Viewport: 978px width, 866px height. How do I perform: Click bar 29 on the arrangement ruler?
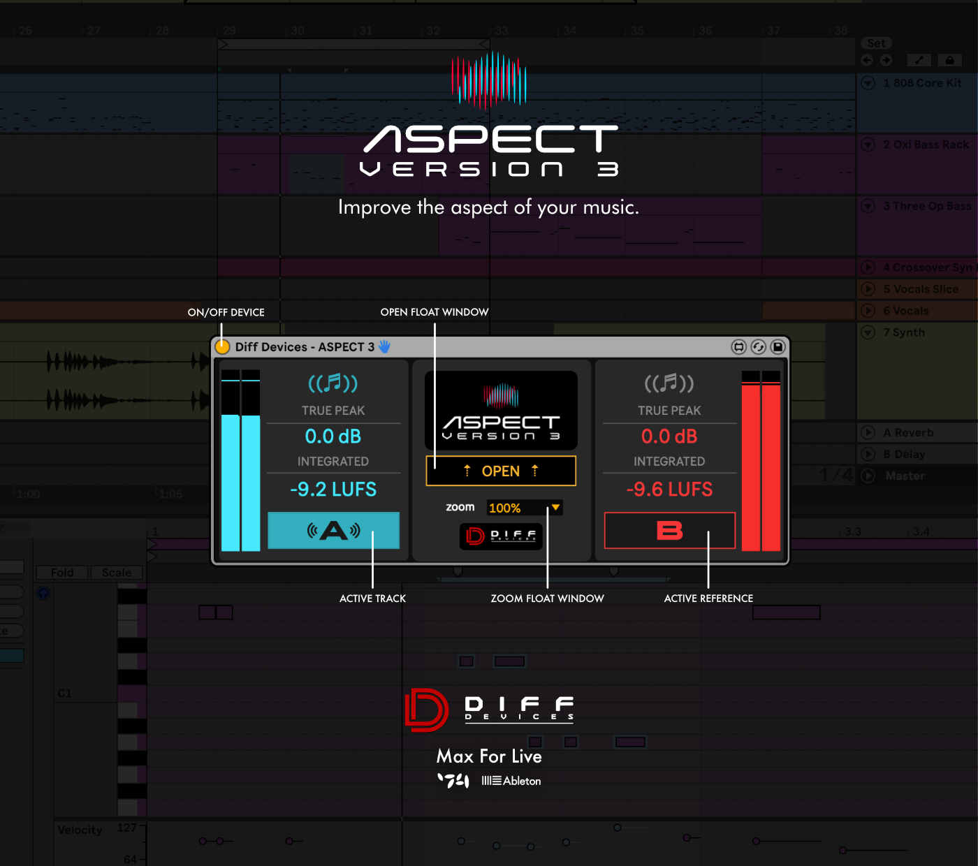[x=229, y=31]
